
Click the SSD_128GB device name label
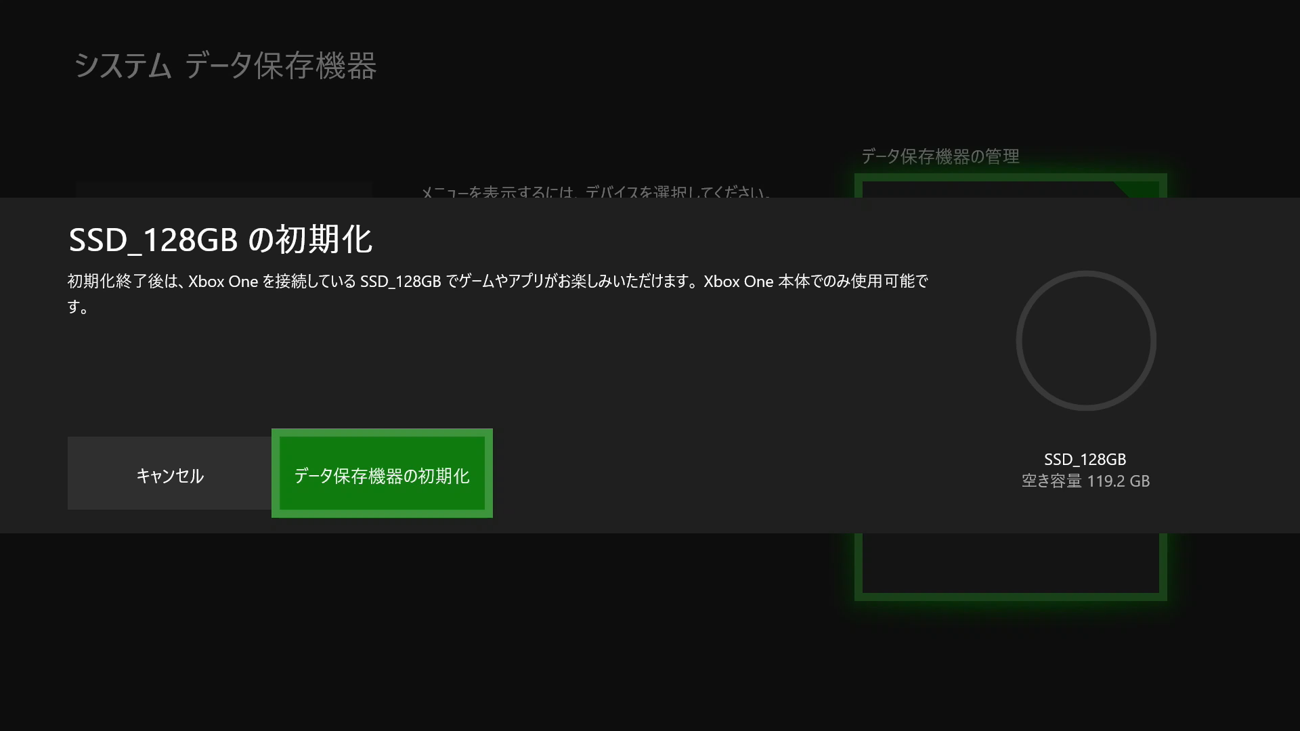[1085, 459]
